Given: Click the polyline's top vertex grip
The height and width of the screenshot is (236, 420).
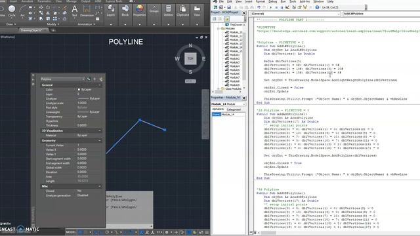Looking at the screenshot, I should click(140, 120).
